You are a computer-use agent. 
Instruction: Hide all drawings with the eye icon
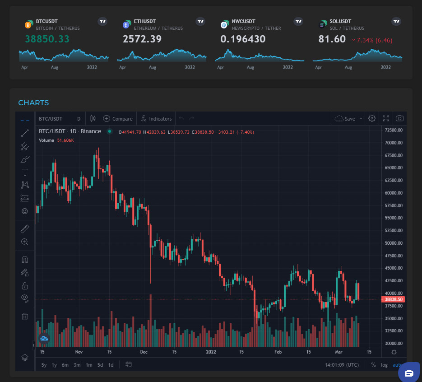25,298
